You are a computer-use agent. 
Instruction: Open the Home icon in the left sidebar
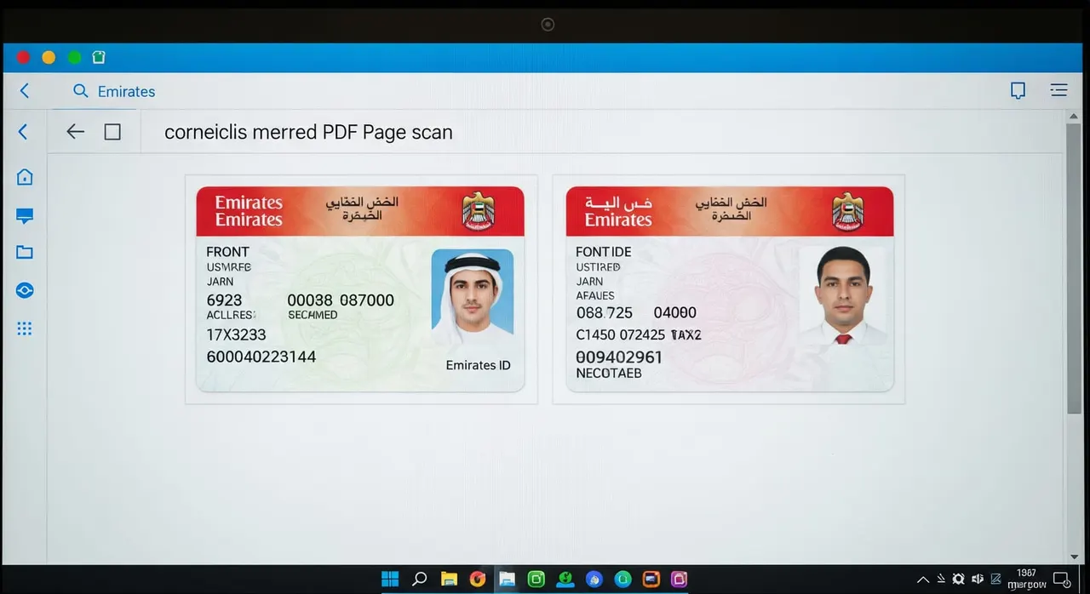(25, 177)
